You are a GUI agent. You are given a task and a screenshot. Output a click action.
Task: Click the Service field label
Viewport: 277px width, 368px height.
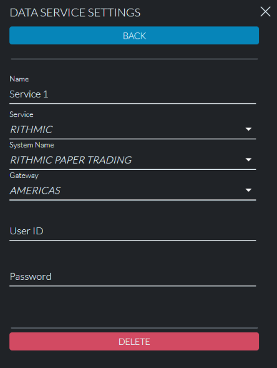21,114
